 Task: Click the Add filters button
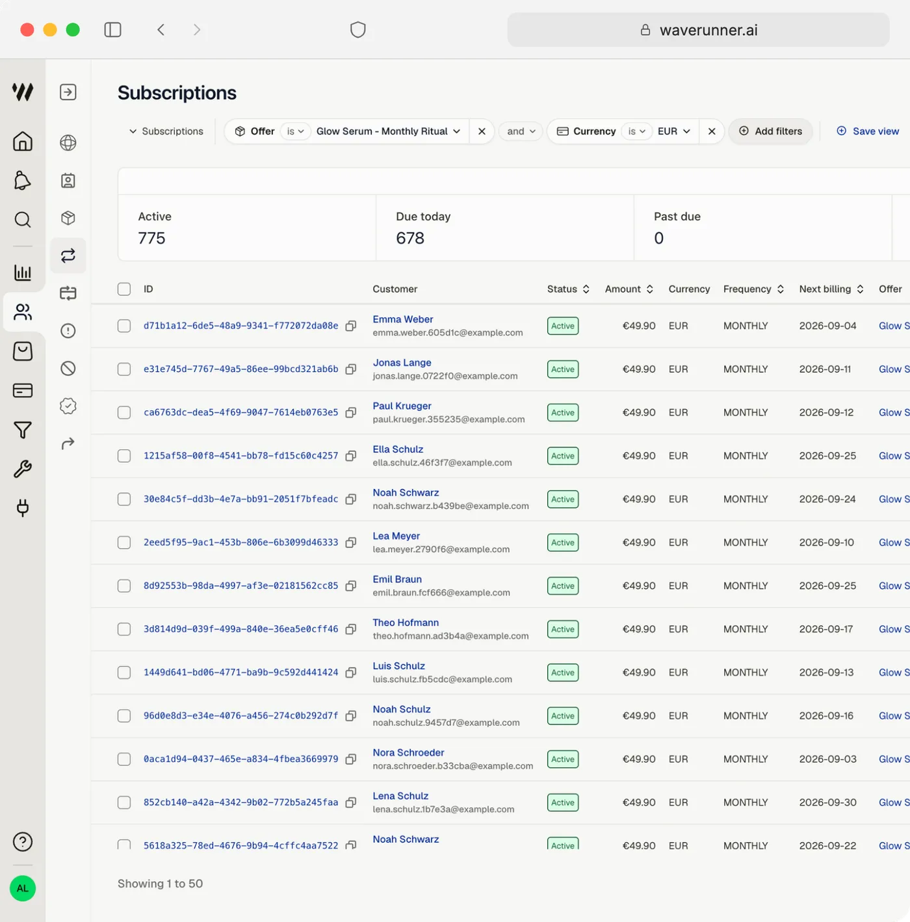[771, 131]
